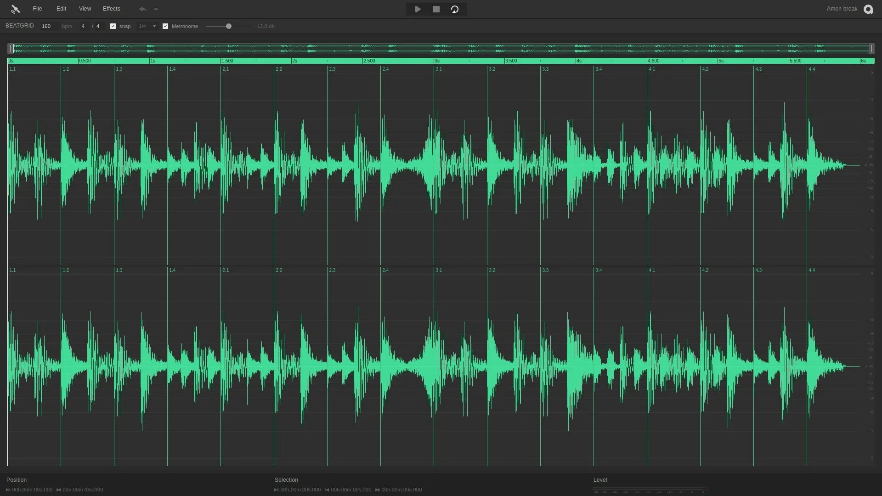
Task: Click the left overview range handle
Action: pyautogui.click(x=10, y=49)
